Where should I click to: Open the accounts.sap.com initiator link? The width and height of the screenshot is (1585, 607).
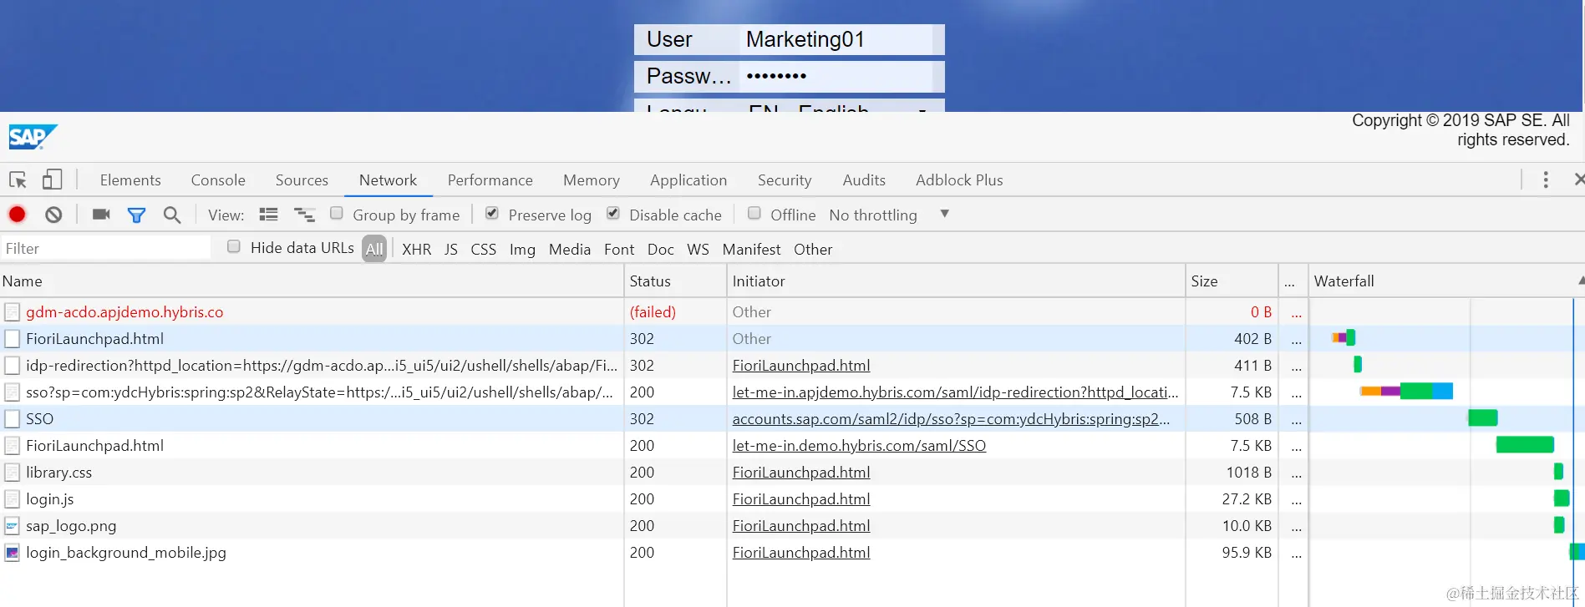pos(951,419)
